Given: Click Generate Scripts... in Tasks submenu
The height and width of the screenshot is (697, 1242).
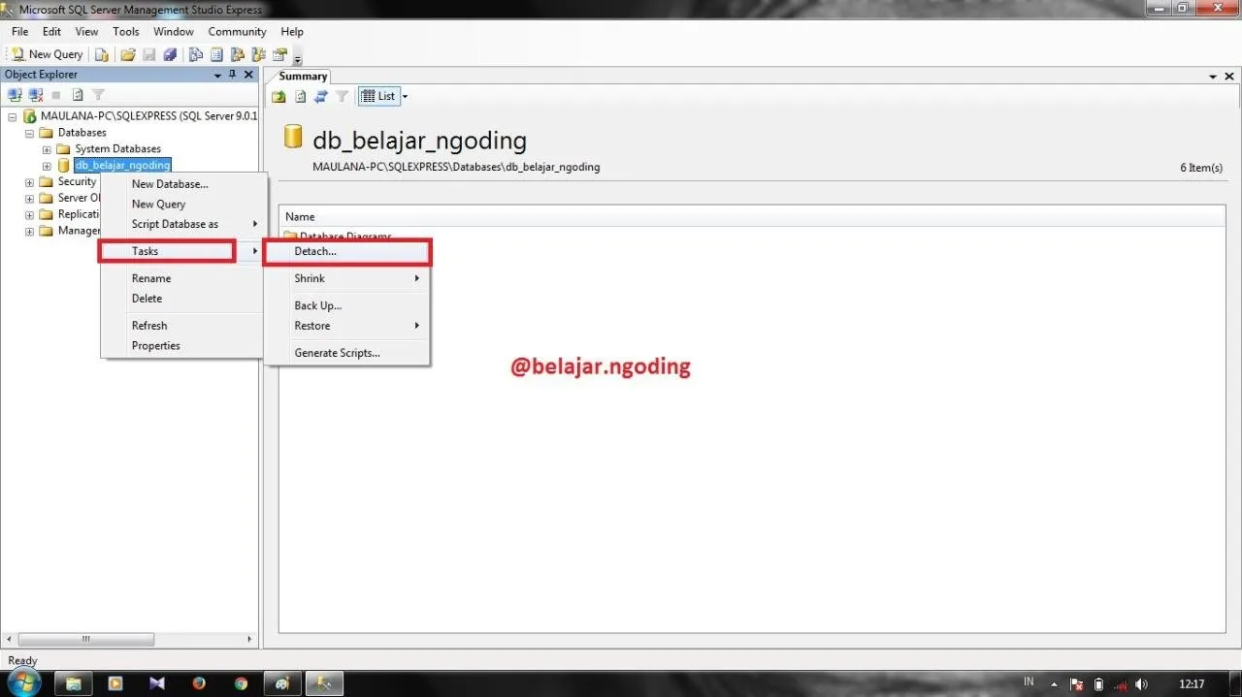Looking at the screenshot, I should click(x=347, y=353).
